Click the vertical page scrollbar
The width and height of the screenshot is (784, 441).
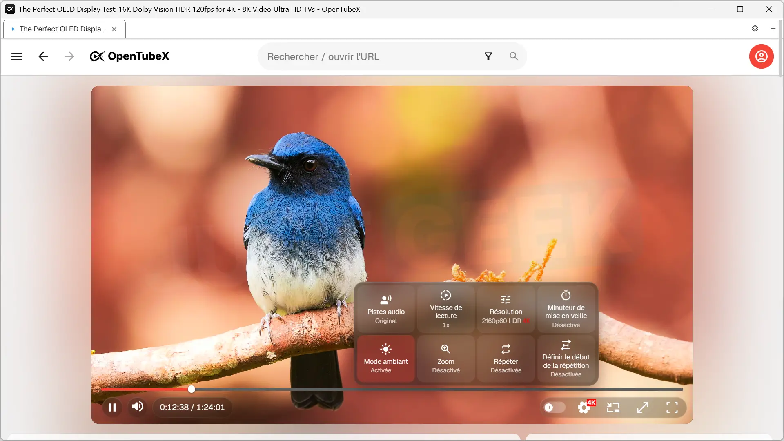click(x=781, y=49)
